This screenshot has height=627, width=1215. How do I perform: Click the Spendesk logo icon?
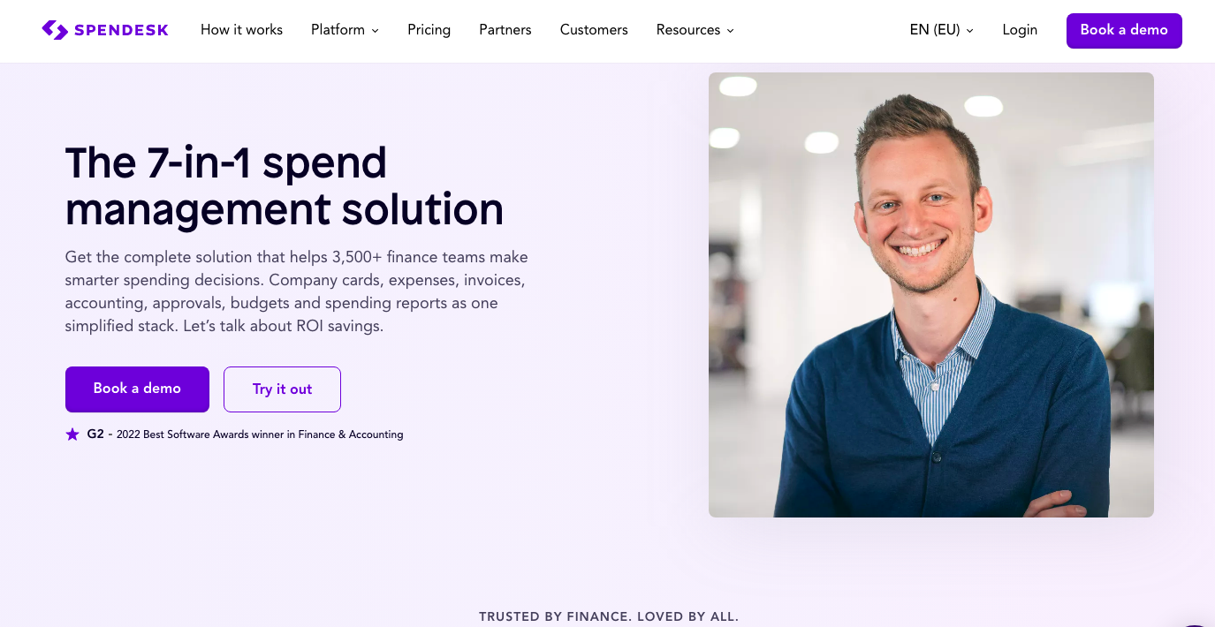pos(54,30)
